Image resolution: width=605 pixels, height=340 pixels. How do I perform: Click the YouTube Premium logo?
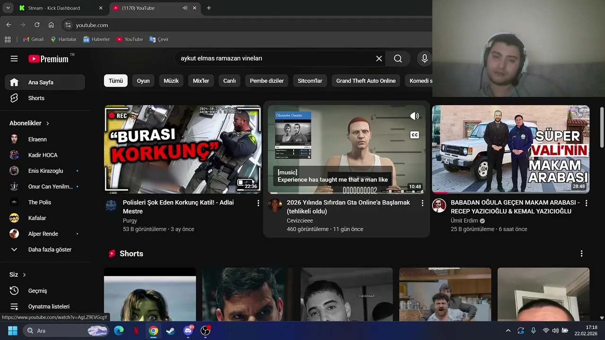pos(48,59)
